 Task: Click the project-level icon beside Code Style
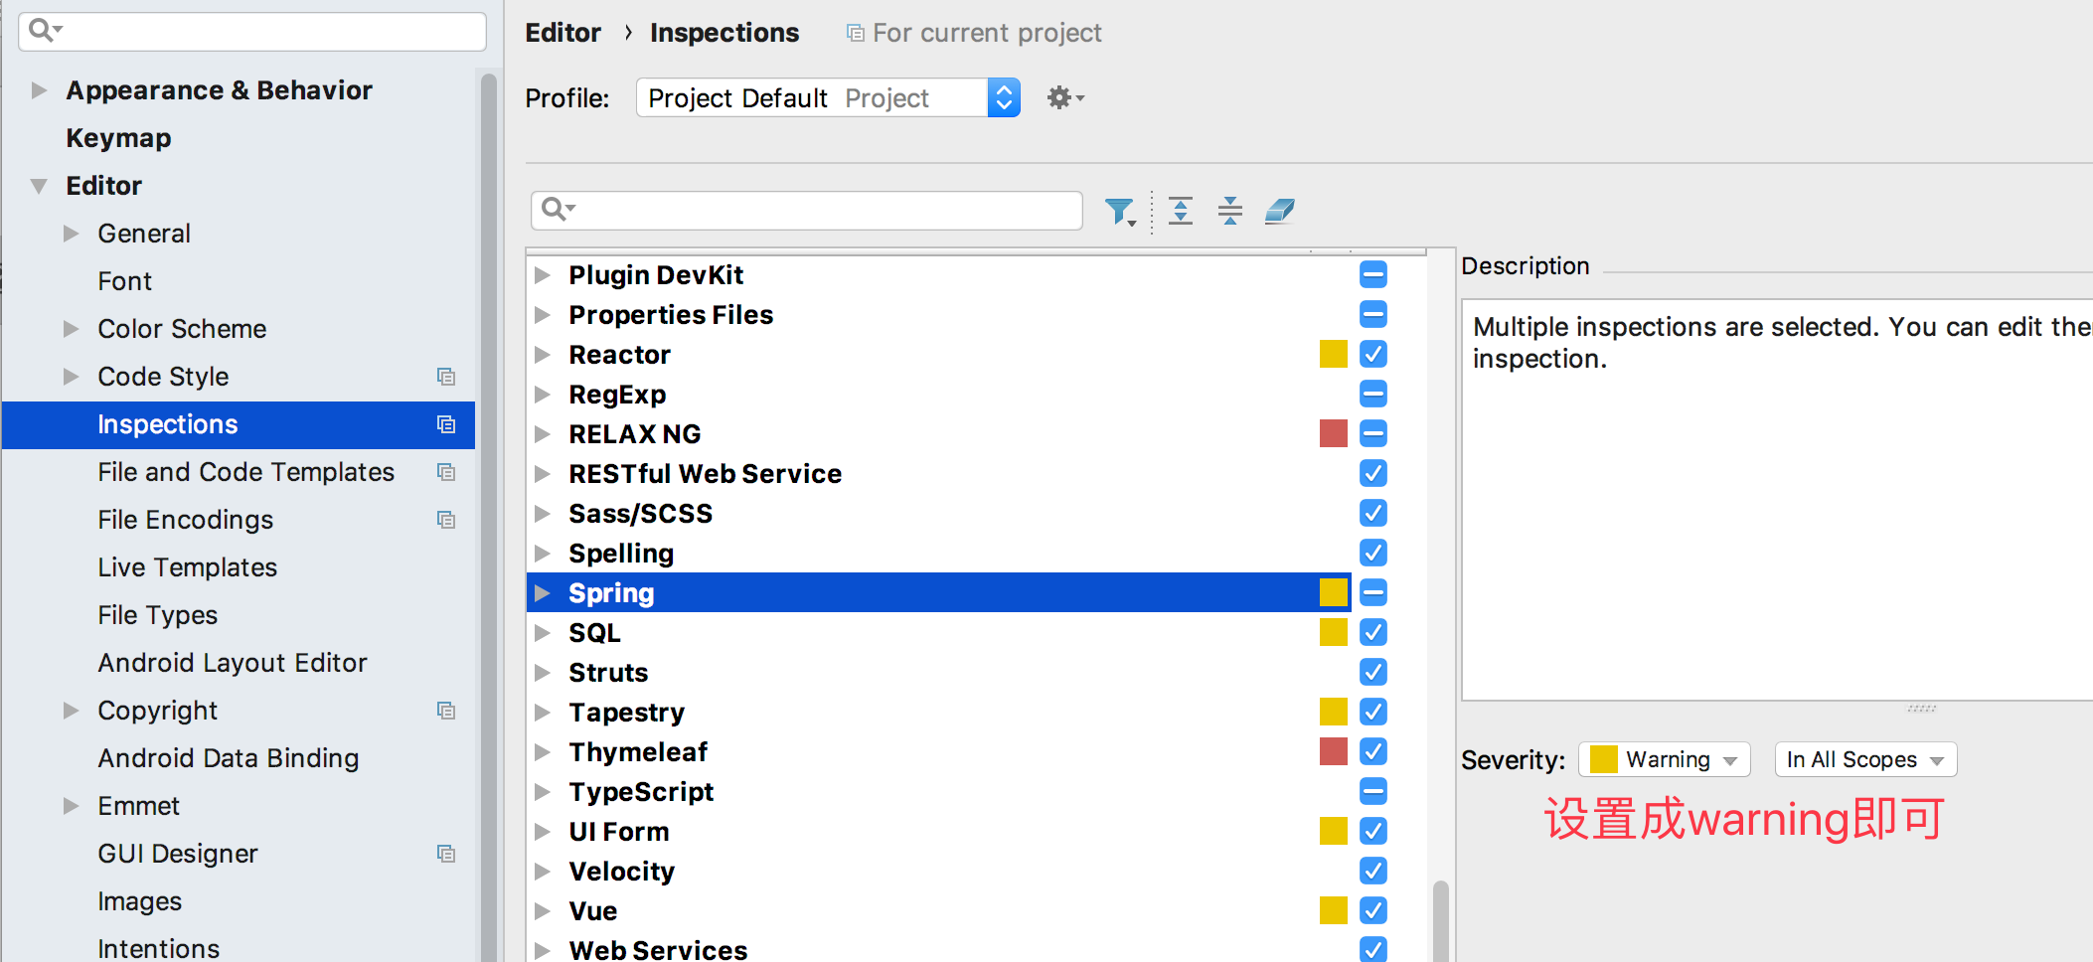pyautogui.click(x=446, y=377)
